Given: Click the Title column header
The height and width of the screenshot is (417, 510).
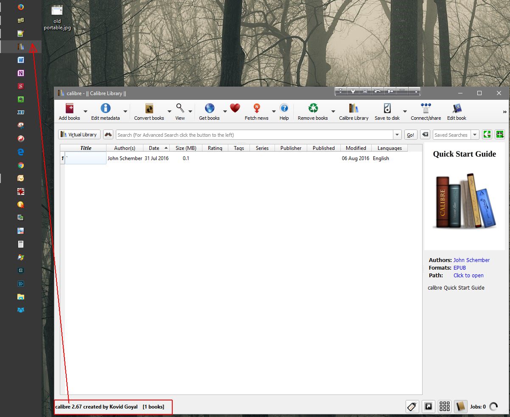Looking at the screenshot, I should [x=86, y=148].
